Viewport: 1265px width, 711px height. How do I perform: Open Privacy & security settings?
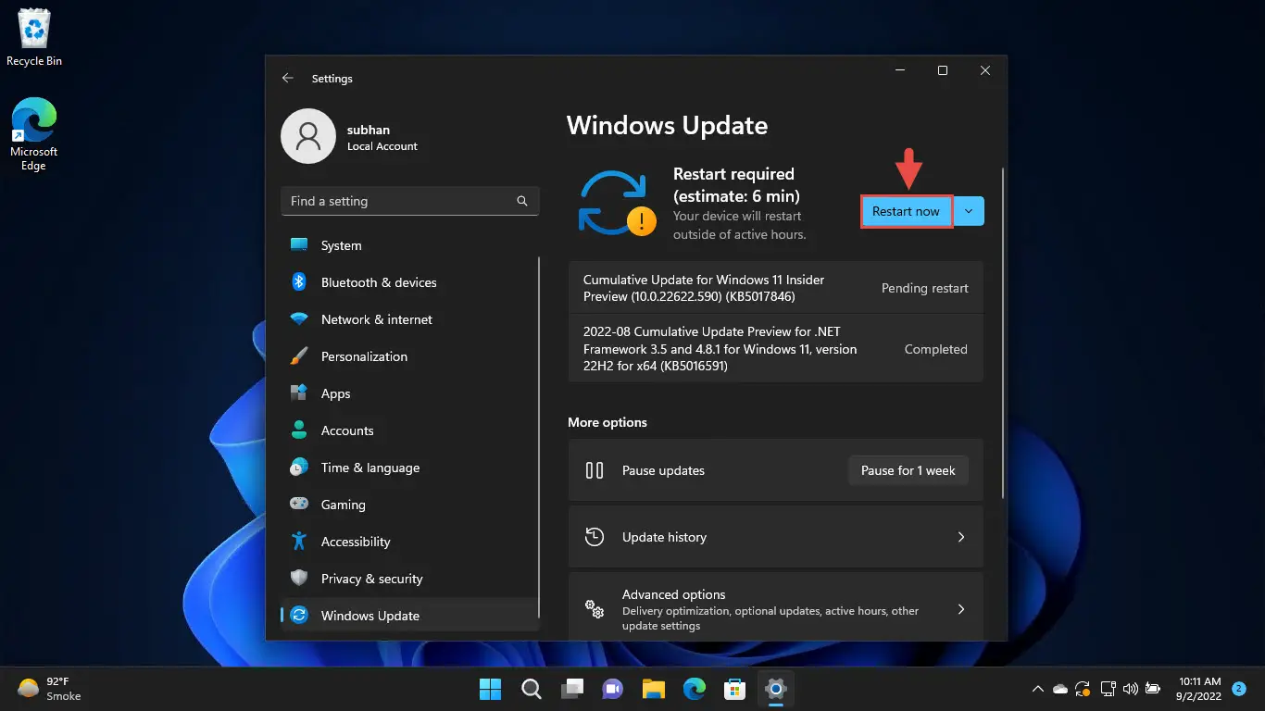[x=409, y=579]
